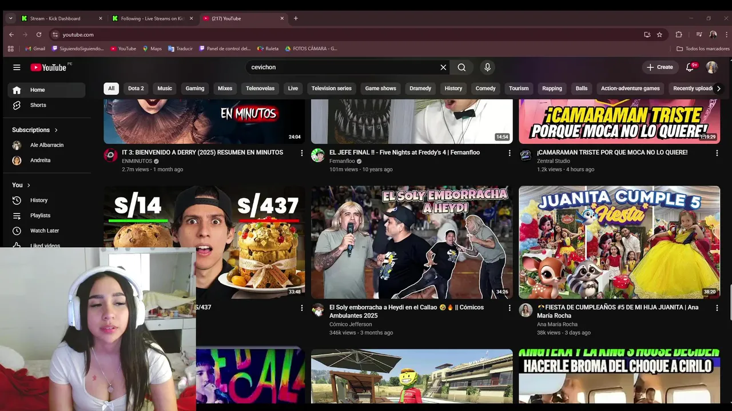Reload the page in the browser toolbar
This screenshot has width=732, height=411.
tap(39, 35)
